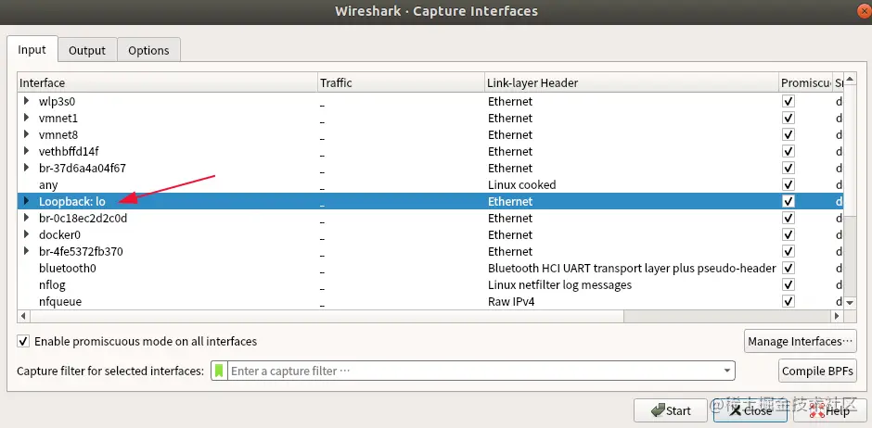The image size is (872, 428).
Task: Toggle promiscuous checkbox for vethbffd14f
Action: 788,152
